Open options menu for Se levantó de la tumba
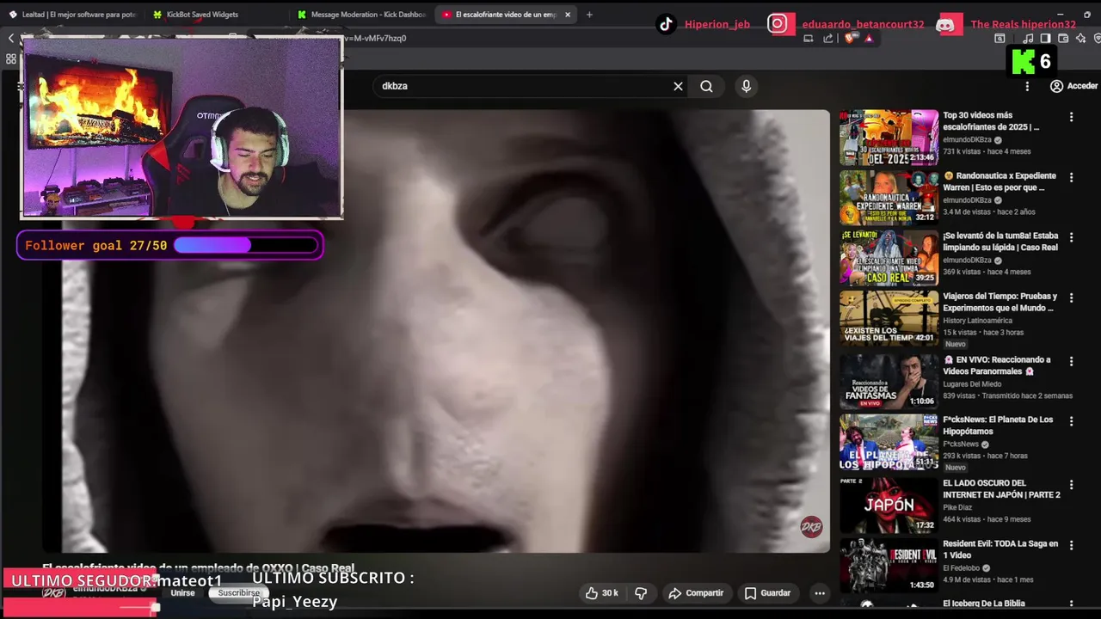Viewport: 1101px width, 619px height. pyautogui.click(x=1071, y=237)
